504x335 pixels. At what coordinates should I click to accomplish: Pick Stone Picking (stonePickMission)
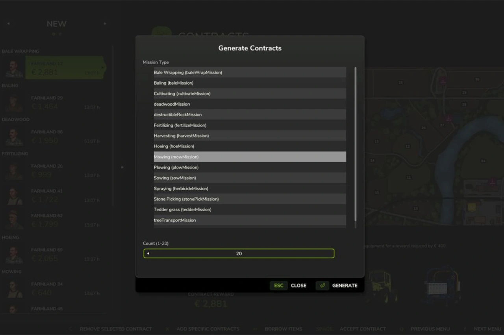tap(250, 199)
